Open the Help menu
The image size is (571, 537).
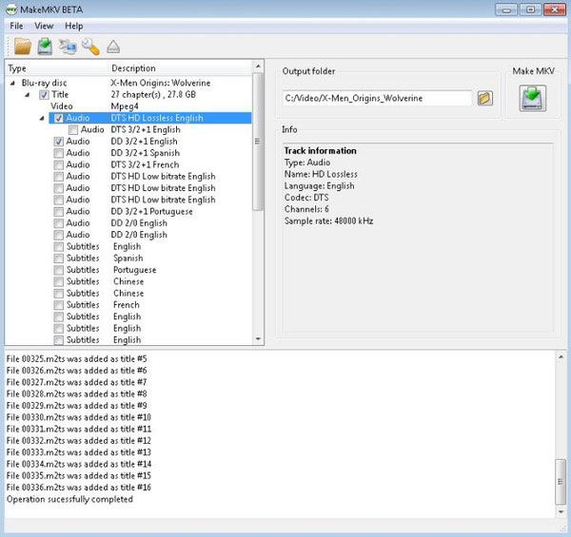pyautogui.click(x=73, y=26)
